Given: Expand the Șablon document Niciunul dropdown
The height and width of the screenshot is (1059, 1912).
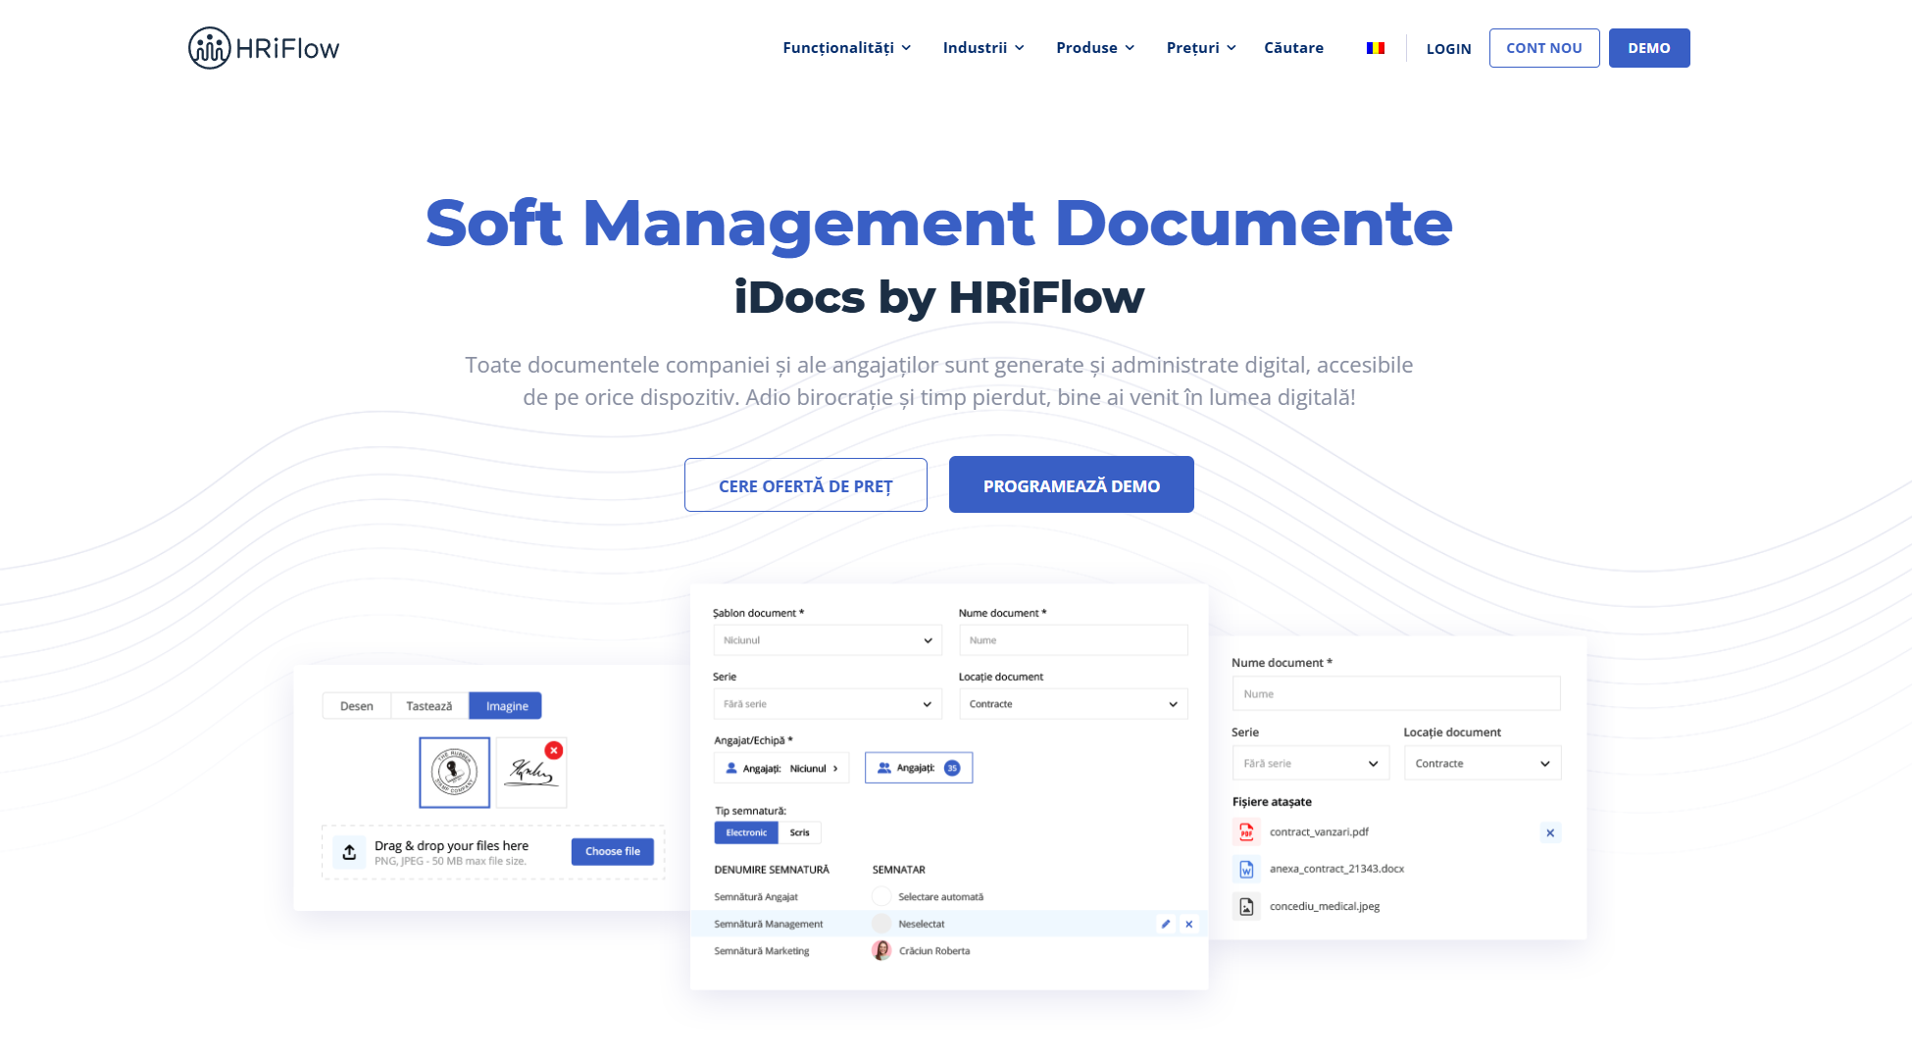Looking at the screenshot, I should pyautogui.click(x=828, y=640).
